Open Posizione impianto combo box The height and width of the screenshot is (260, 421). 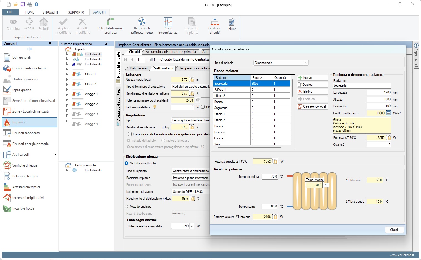pos(190,178)
